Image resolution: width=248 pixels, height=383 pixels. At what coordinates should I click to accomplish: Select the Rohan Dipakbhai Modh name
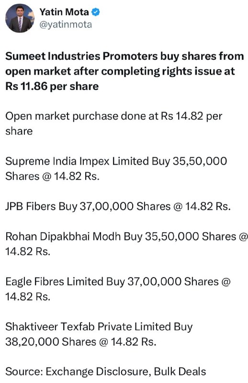tap(63, 237)
